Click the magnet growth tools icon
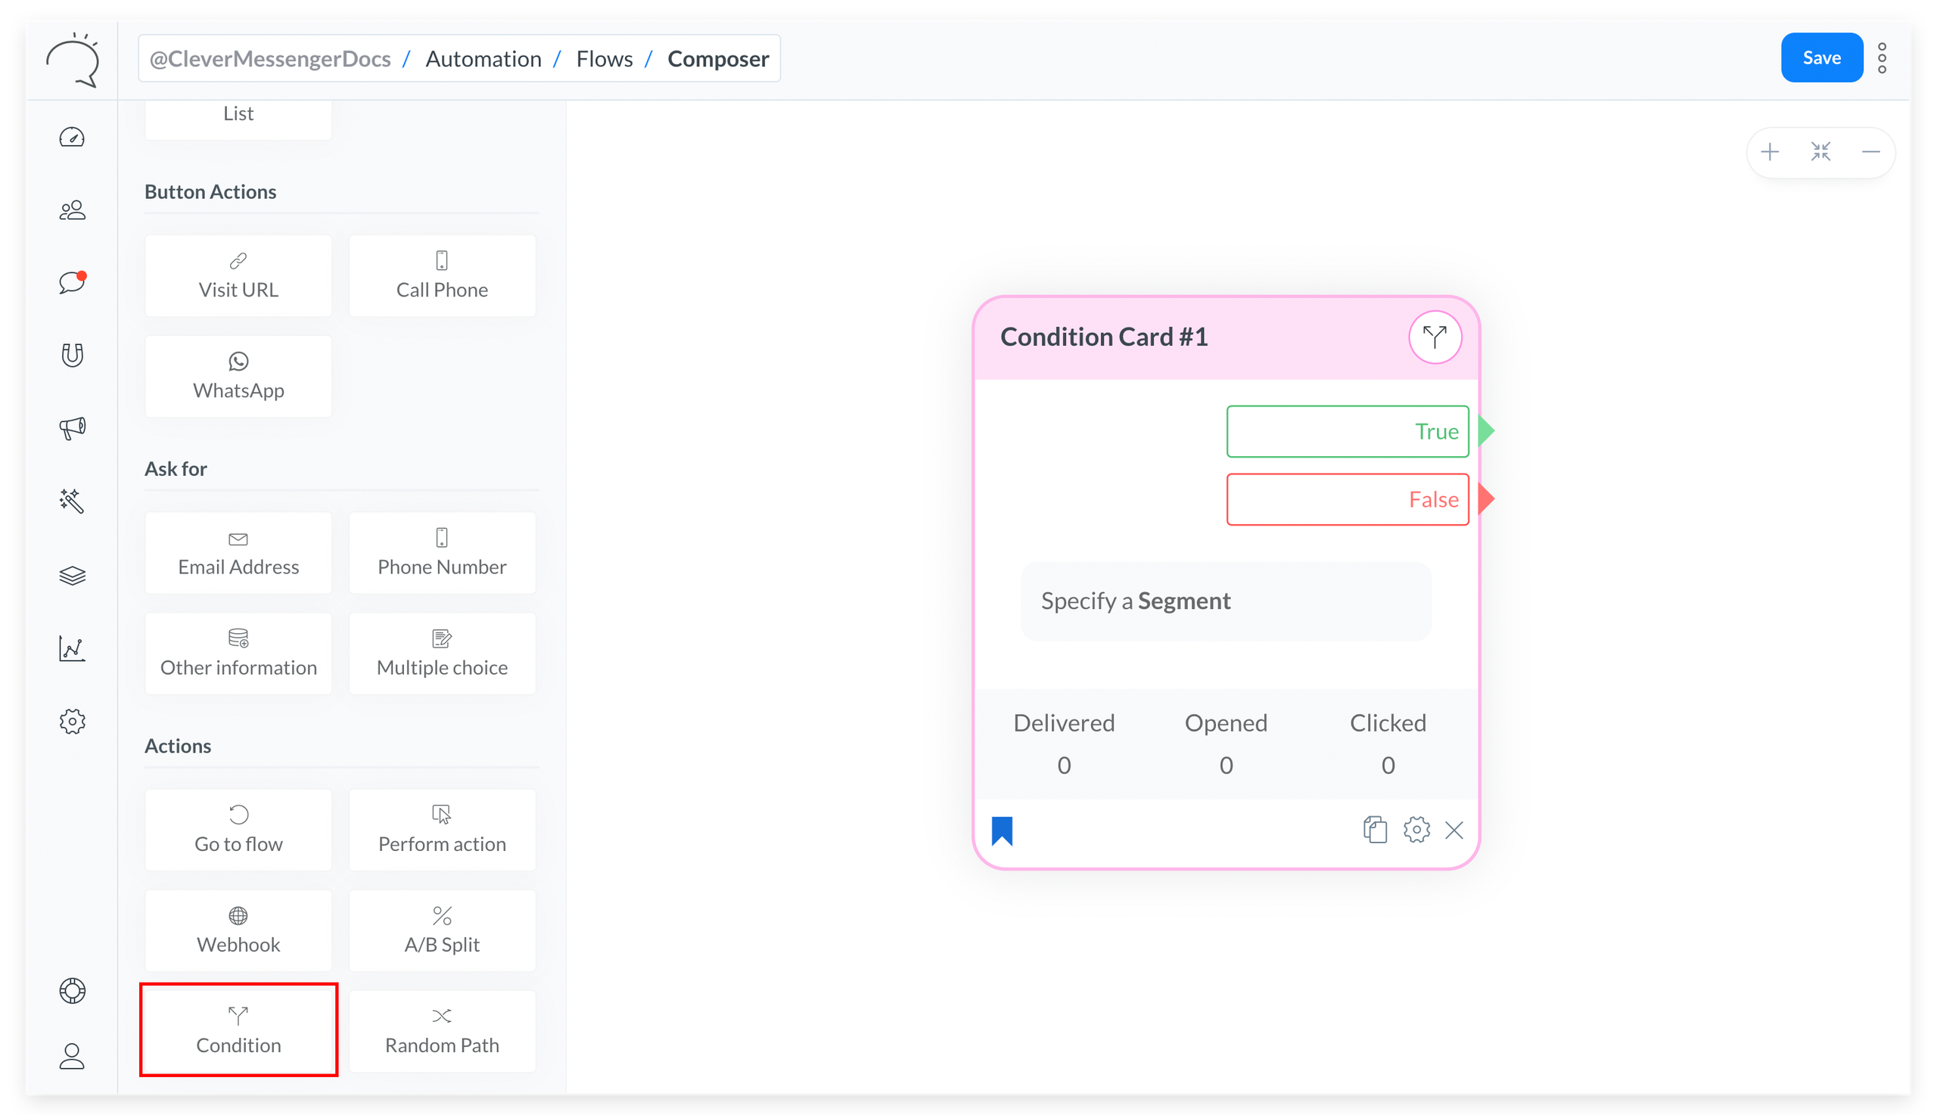The image size is (1937, 1115). click(x=72, y=355)
